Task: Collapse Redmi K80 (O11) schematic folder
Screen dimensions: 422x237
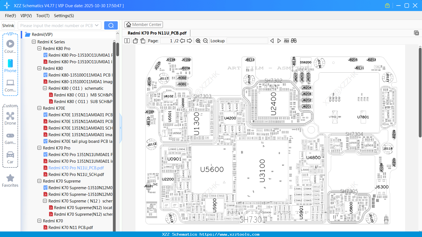Action: 45,88
